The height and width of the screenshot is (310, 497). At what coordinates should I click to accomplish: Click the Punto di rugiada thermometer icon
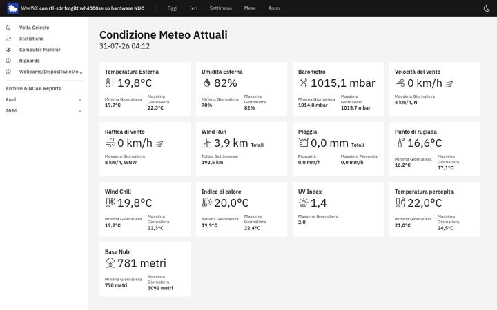[x=401, y=143]
